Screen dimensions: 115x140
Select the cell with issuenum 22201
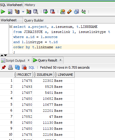pyautogui.click(x=43, y=111)
